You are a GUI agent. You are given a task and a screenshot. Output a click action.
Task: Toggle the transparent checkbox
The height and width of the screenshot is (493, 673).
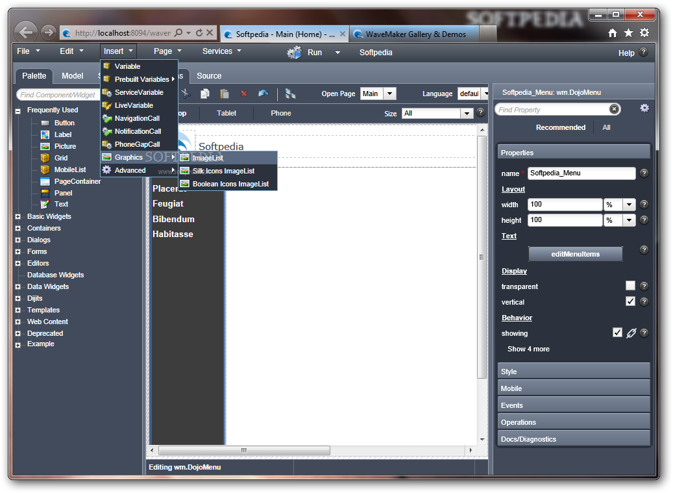point(630,286)
